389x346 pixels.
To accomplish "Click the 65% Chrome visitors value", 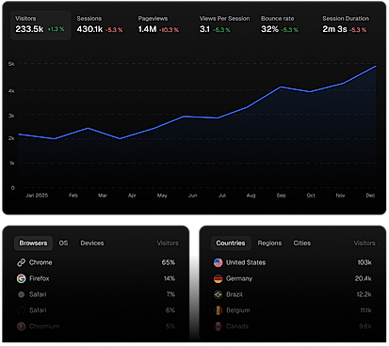I will tap(169, 262).
